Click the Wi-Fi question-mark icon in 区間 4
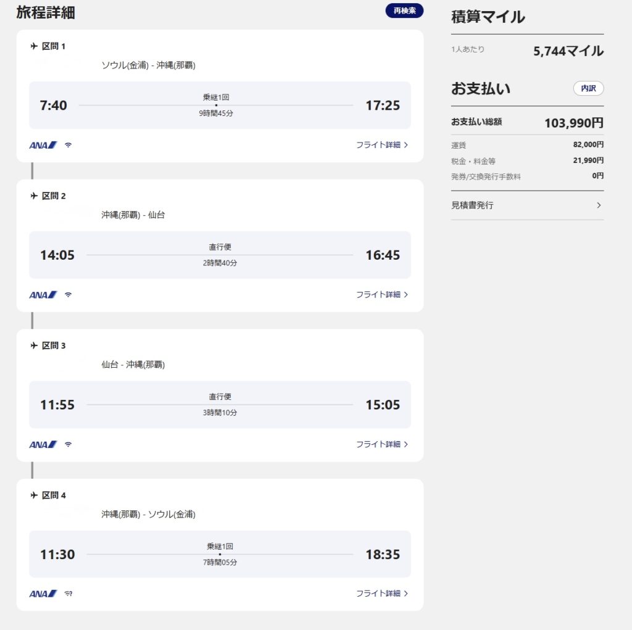The image size is (632, 630). [69, 594]
